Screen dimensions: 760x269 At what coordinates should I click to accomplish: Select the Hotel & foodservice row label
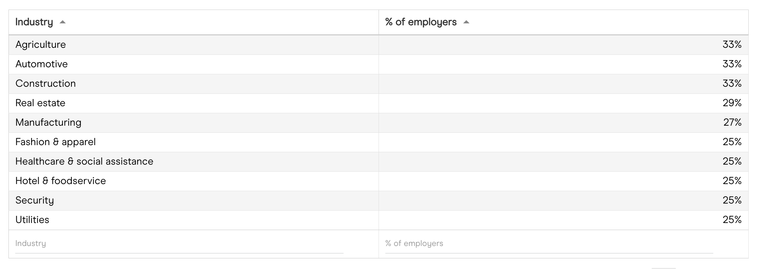(61, 181)
